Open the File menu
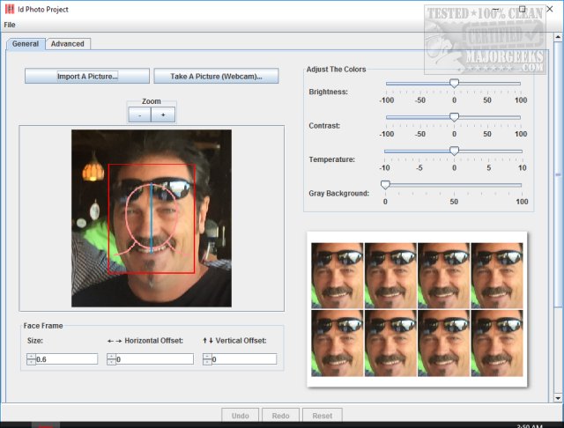 pos(10,25)
